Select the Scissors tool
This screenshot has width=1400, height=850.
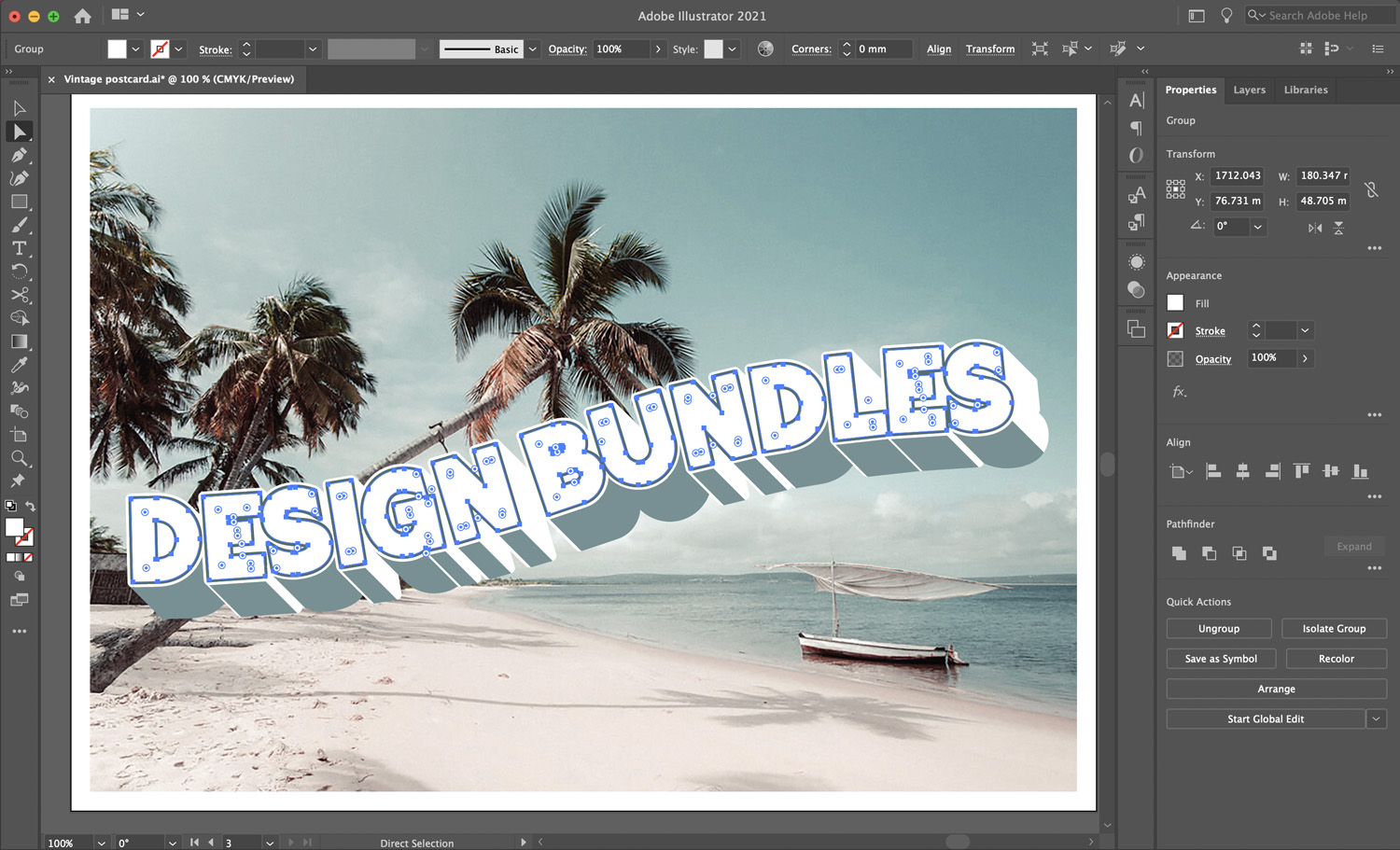click(19, 295)
